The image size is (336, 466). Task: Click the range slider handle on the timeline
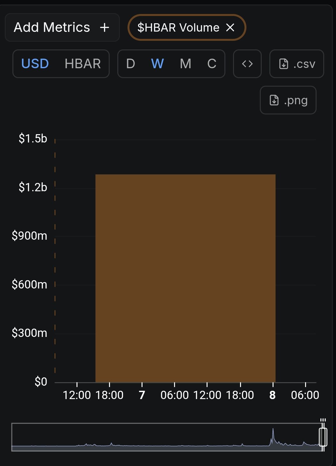click(323, 437)
